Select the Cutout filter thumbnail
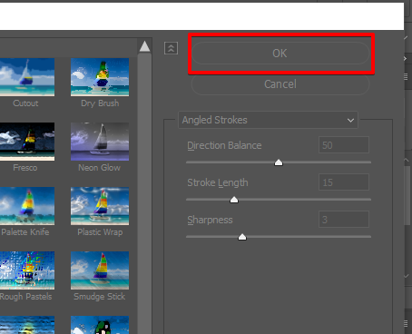This screenshot has width=412, height=334. click(x=27, y=77)
